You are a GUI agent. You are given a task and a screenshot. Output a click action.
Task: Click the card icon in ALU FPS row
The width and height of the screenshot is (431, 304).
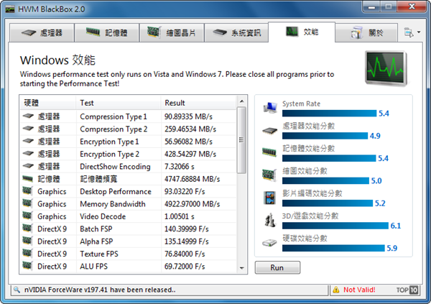[27, 265]
